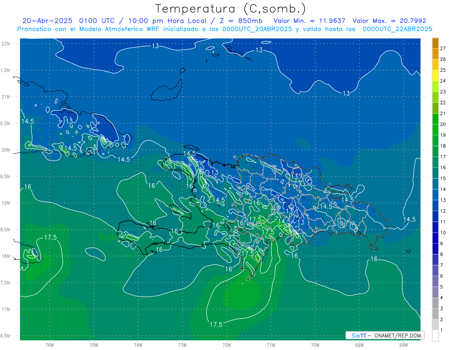This screenshot has height=350, width=453.
Task: Click the 21N latitude label
Action: coord(6,97)
